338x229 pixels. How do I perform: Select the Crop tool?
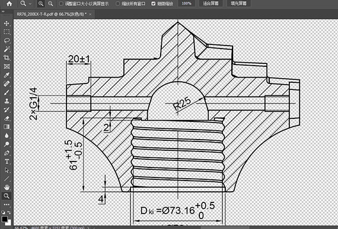point(7,57)
